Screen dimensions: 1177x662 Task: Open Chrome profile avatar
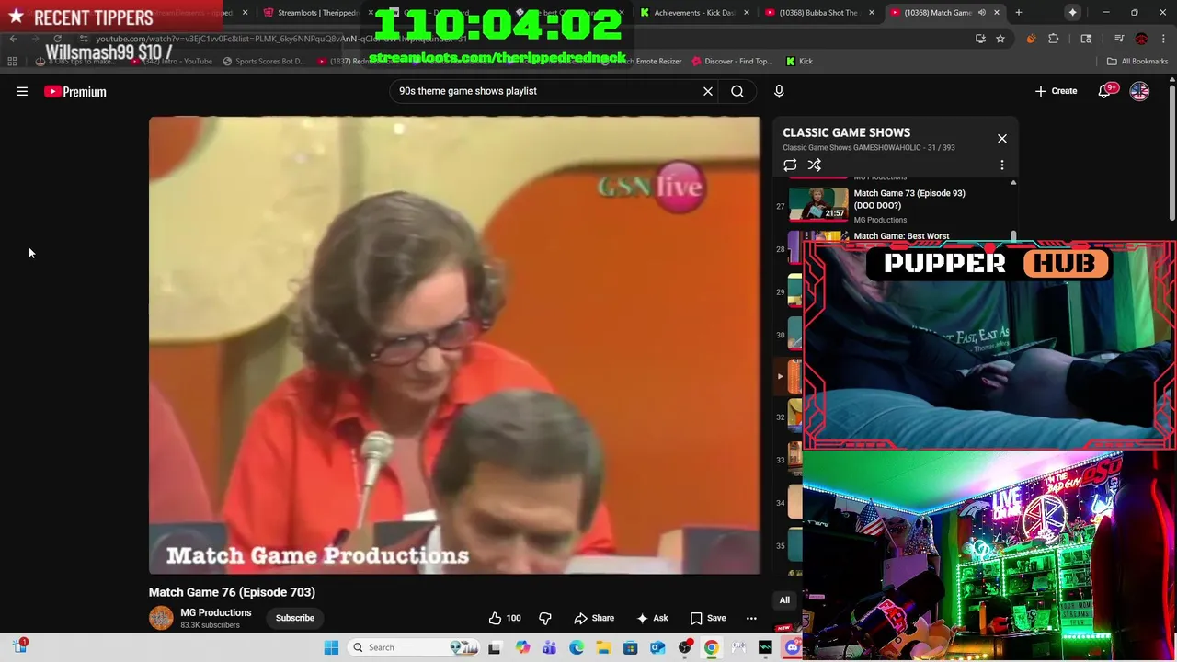point(1141,39)
